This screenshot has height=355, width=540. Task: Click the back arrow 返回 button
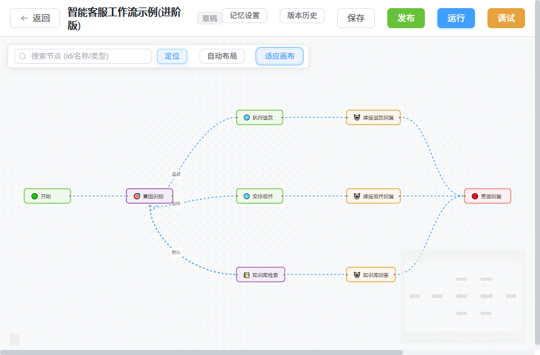pyautogui.click(x=35, y=18)
